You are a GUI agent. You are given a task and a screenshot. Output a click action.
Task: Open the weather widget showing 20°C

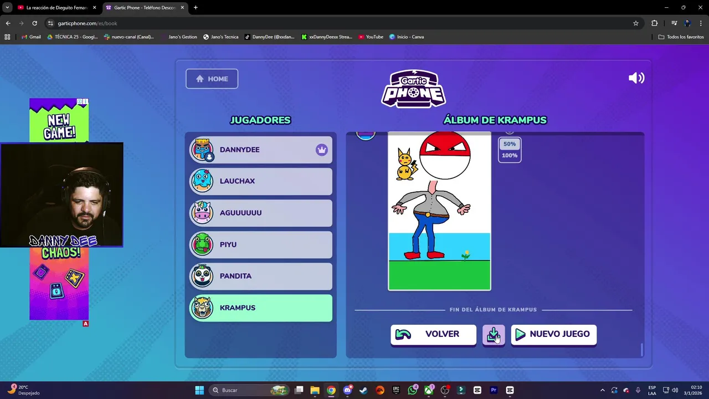click(22, 390)
